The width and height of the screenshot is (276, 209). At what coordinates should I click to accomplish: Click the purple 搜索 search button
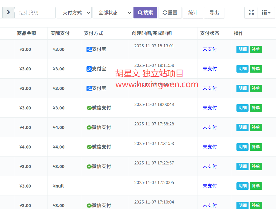(x=145, y=12)
